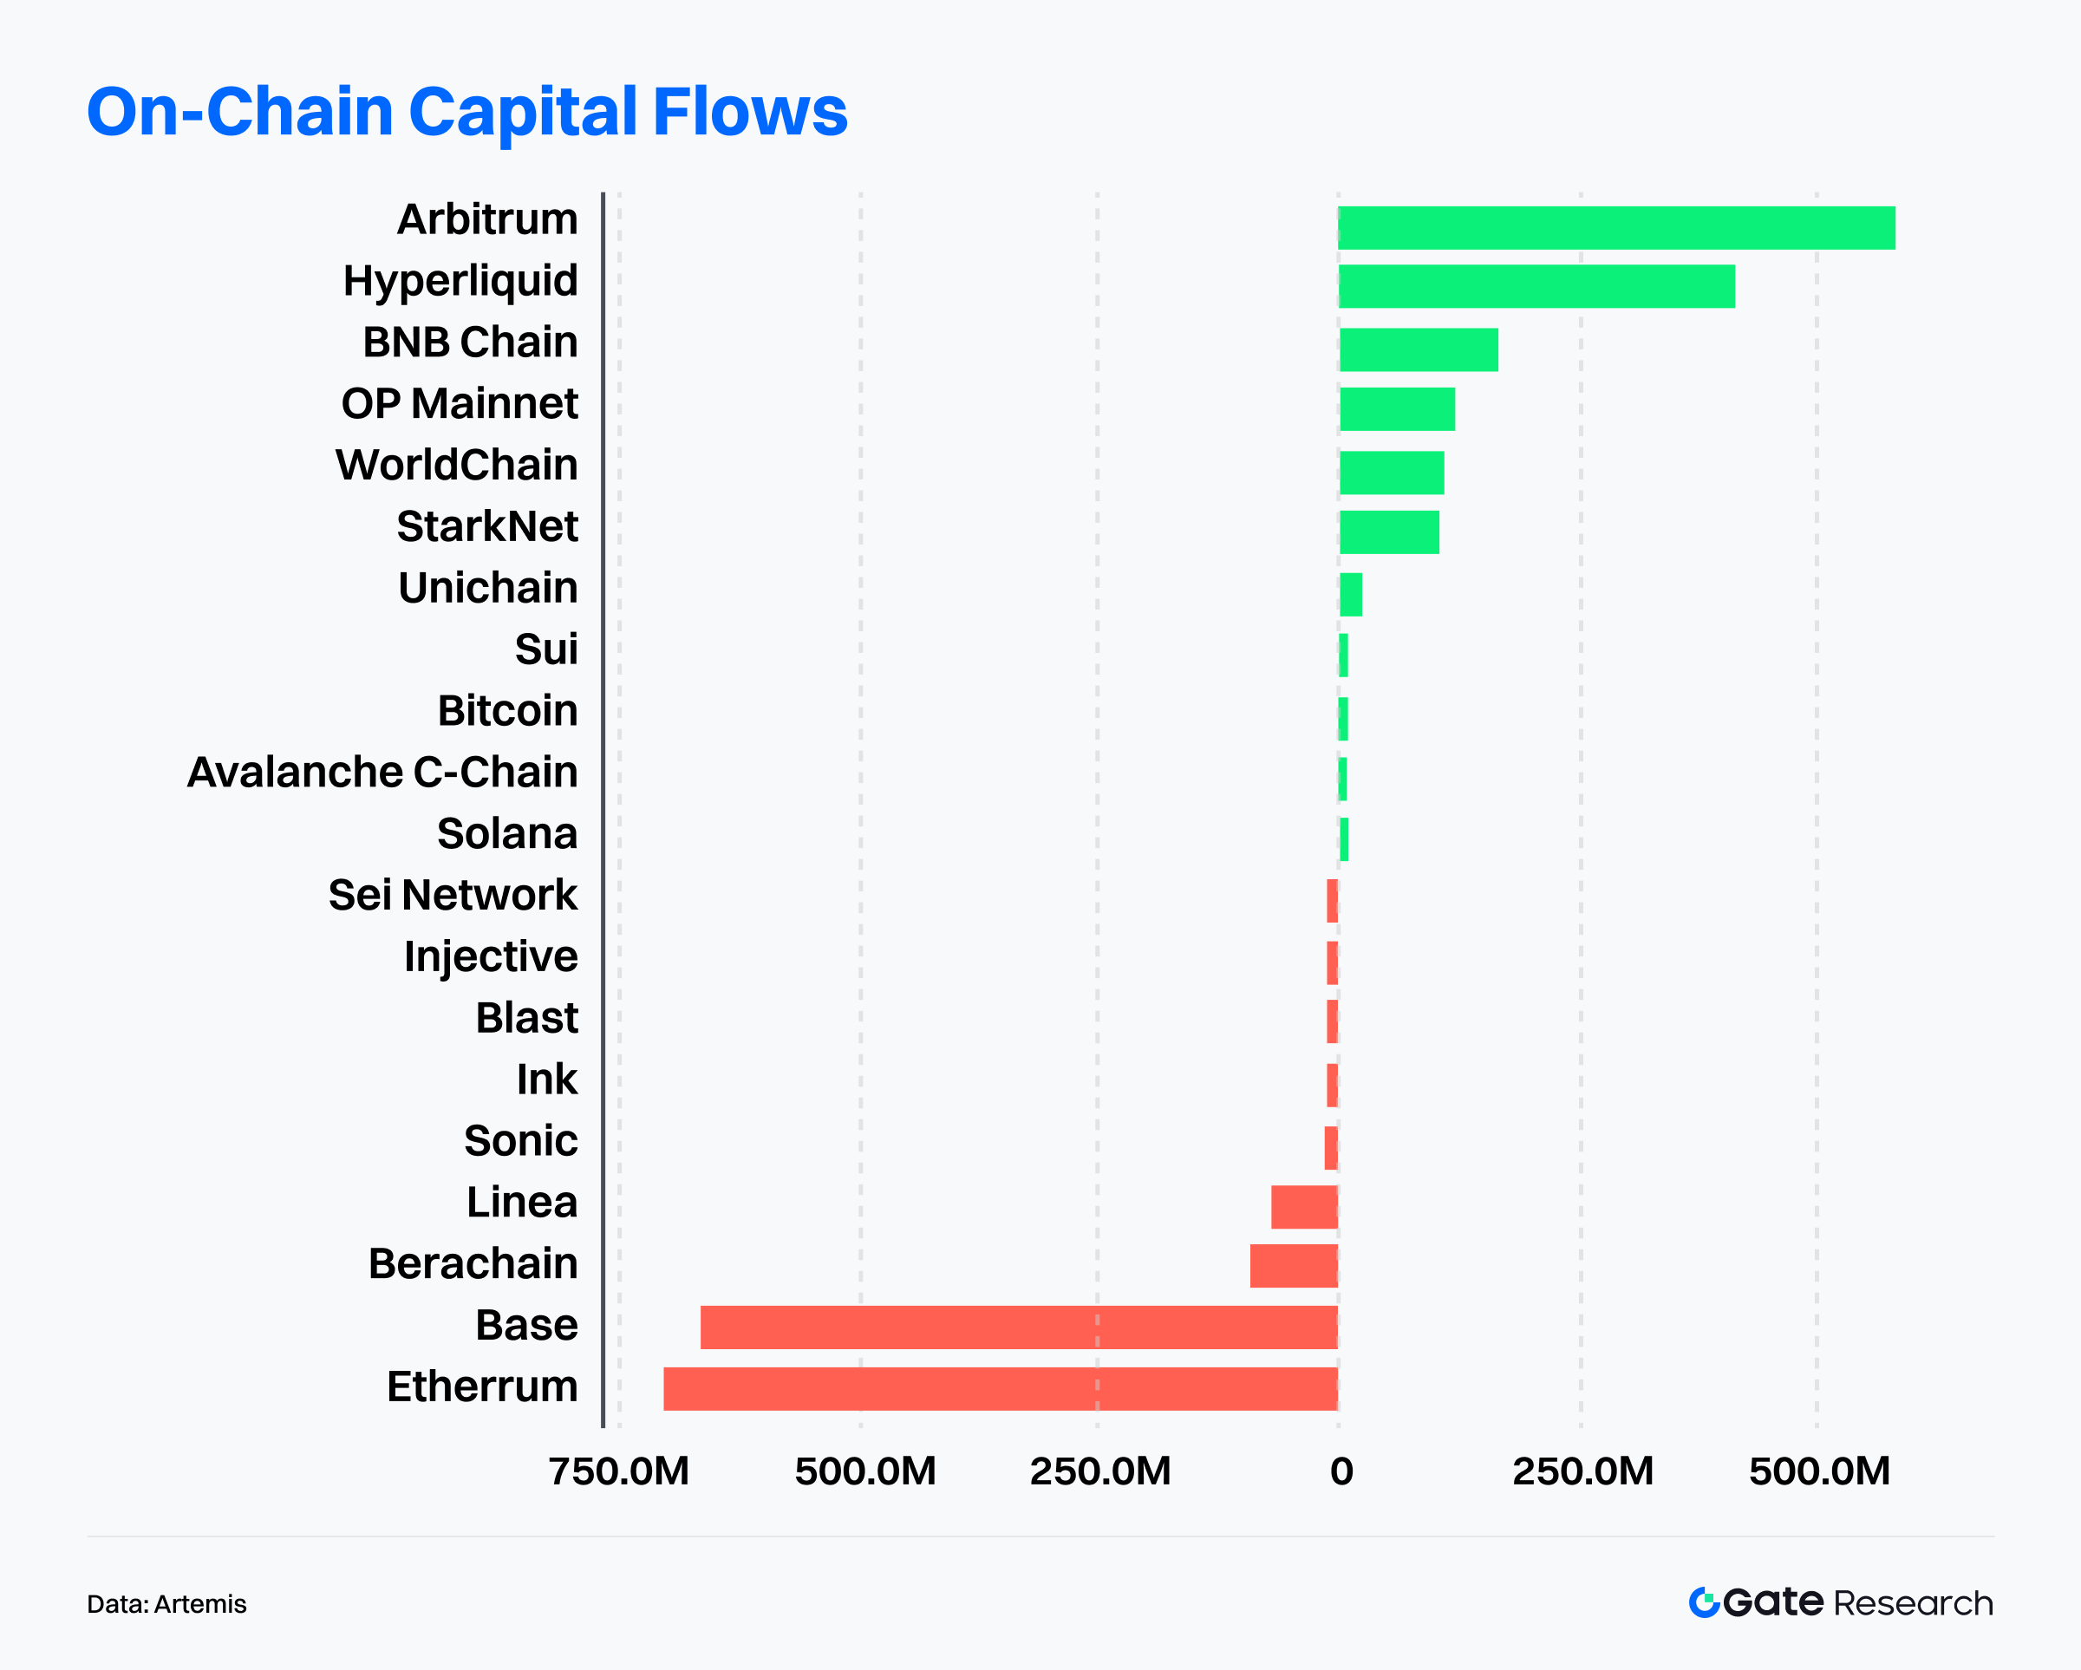The height and width of the screenshot is (1670, 2081).
Task: Click the Berachain red bar
Action: (x=1294, y=1266)
